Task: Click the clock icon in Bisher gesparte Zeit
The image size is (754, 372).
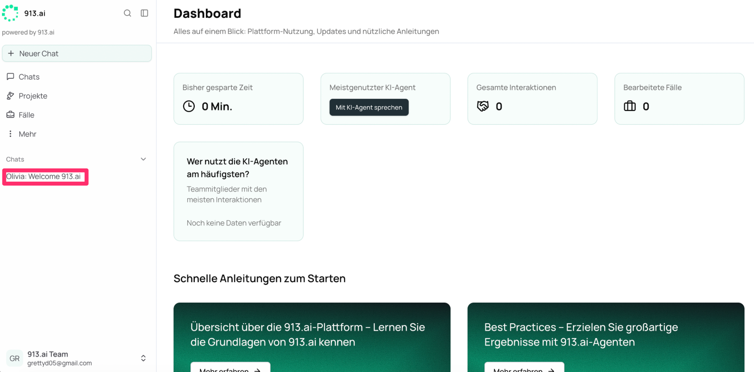Action: [189, 106]
